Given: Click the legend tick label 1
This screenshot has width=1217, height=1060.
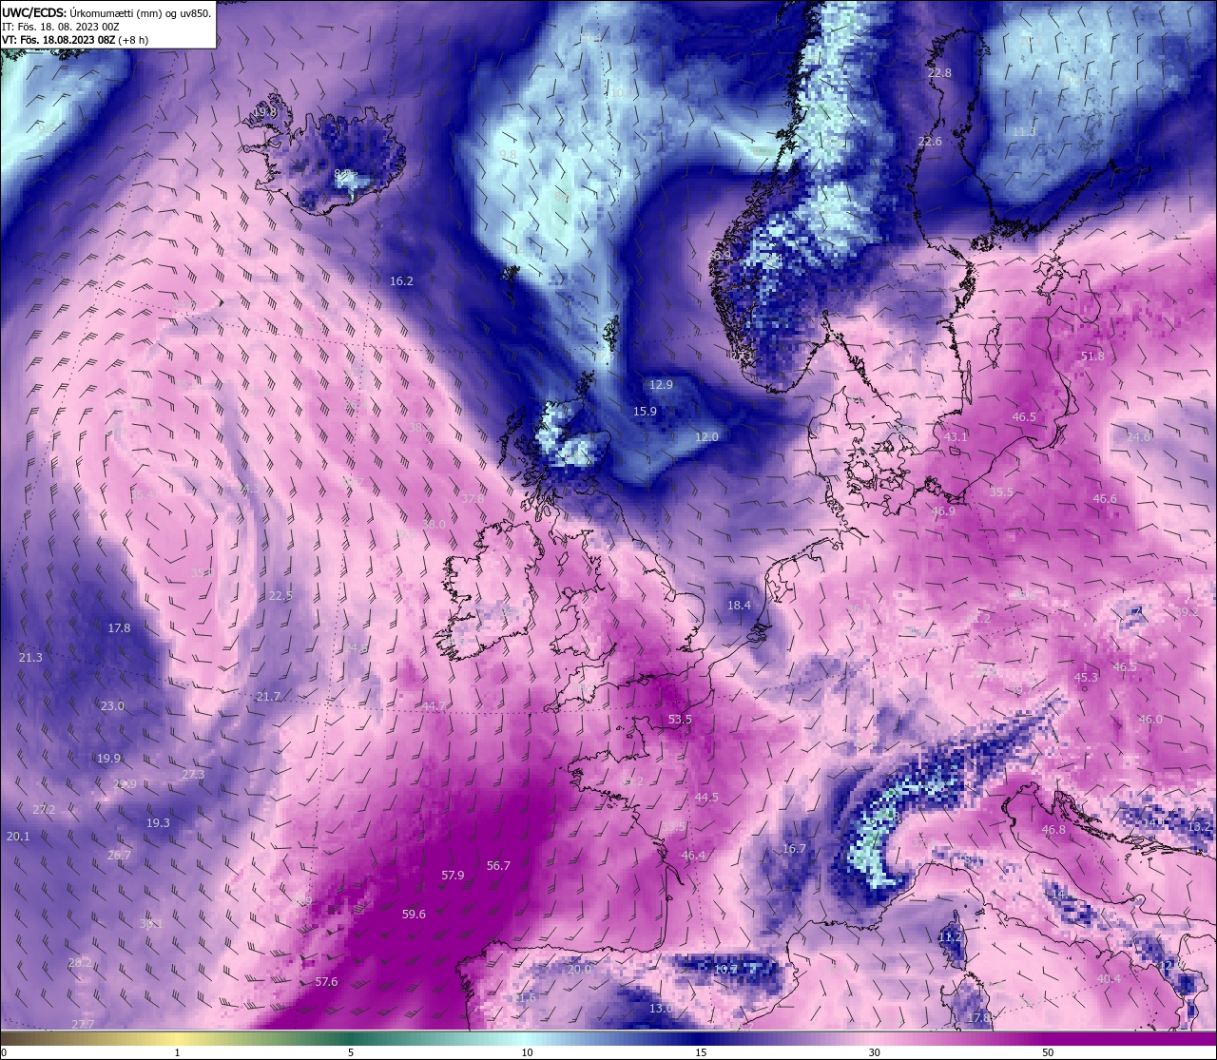Looking at the screenshot, I should tap(178, 1052).
